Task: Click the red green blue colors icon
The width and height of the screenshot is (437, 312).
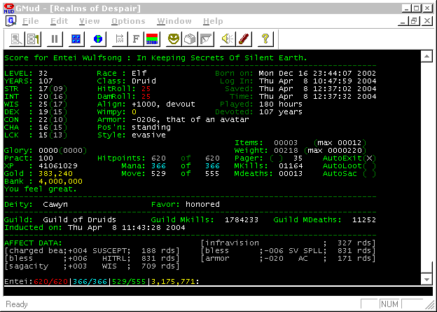Action: 152,39
